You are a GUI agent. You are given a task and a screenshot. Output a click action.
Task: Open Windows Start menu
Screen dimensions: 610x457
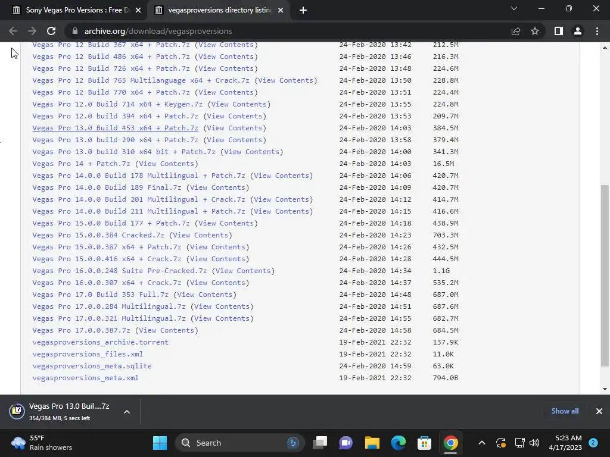(x=160, y=443)
